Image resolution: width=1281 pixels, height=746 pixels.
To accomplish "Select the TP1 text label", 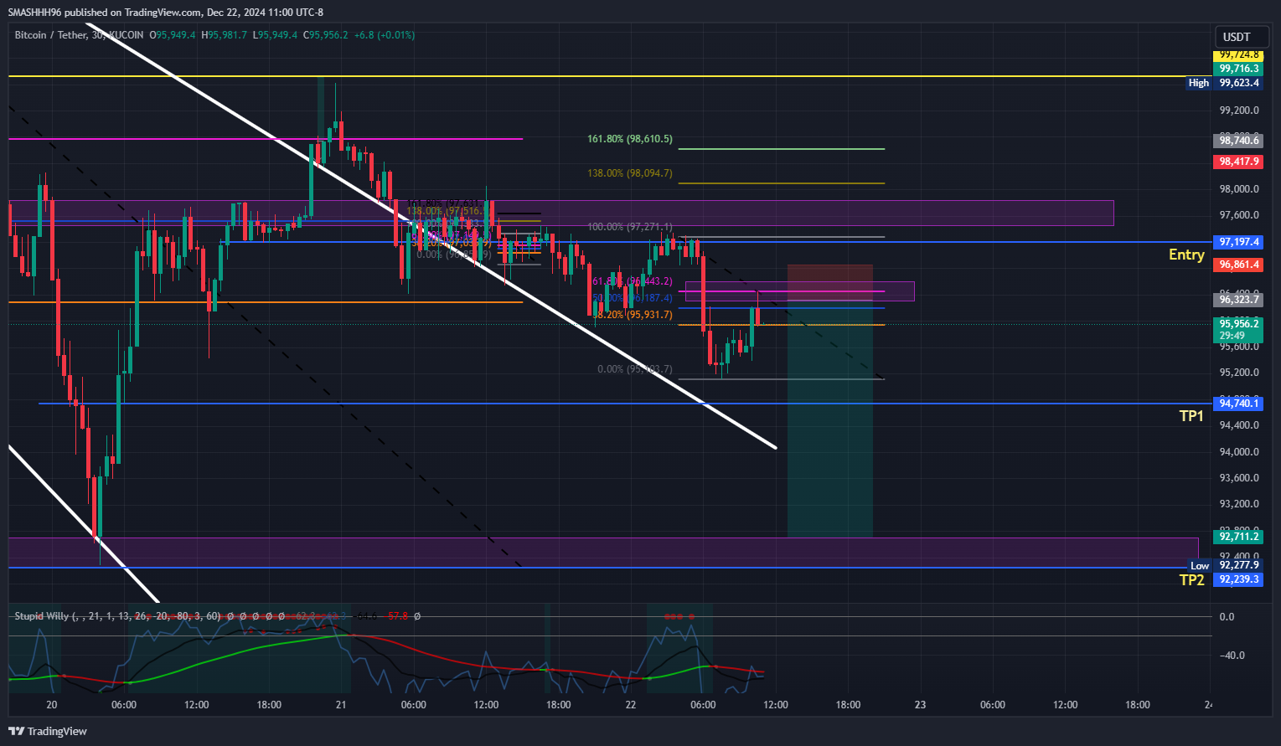I will pyautogui.click(x=1191, y=416).
